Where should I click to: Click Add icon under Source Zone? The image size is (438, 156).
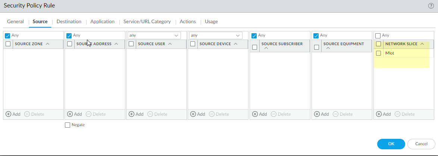coord(9,114)
